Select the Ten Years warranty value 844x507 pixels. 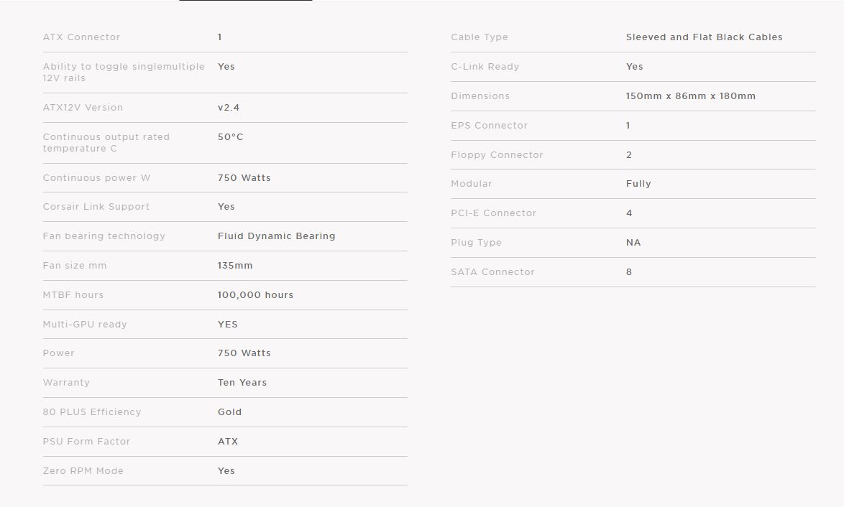click(242, 383)
